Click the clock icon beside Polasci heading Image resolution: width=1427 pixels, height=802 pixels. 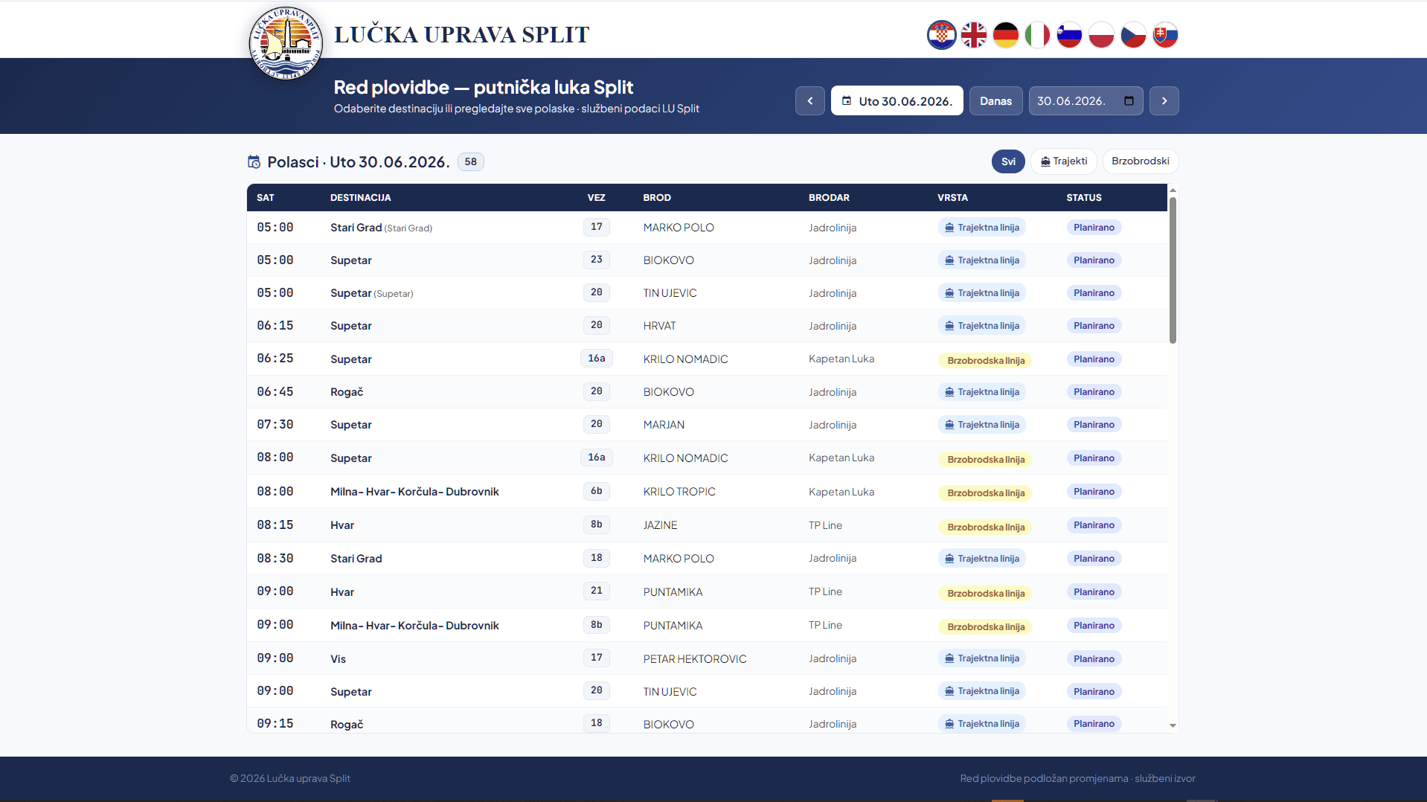click(254, 162)
